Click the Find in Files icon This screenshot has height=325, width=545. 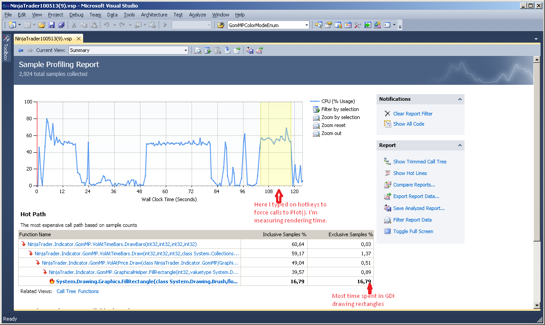[x=220, y=25]
